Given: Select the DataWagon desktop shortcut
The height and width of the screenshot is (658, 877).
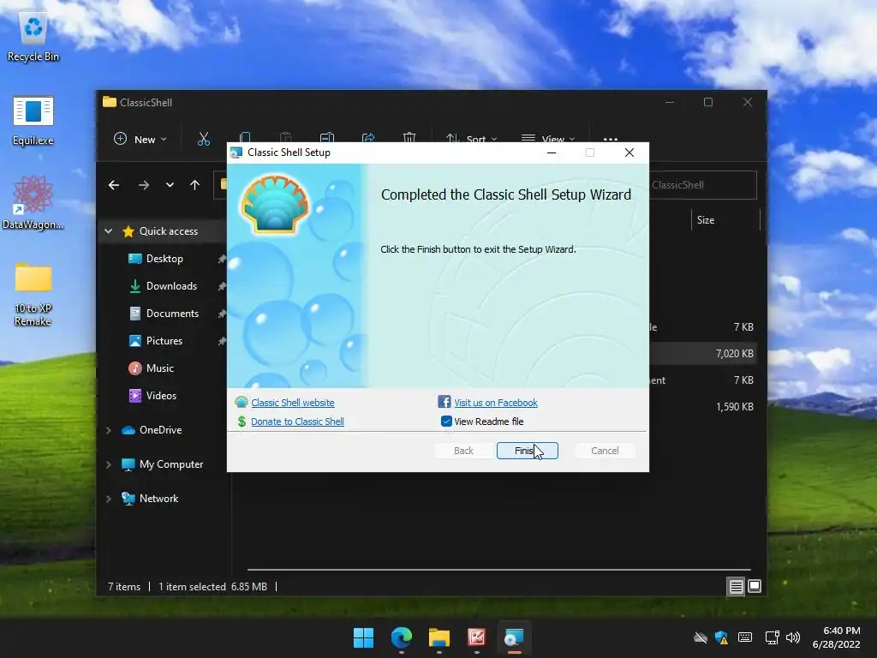Looking at the screenshot, I should coord(33,202).
